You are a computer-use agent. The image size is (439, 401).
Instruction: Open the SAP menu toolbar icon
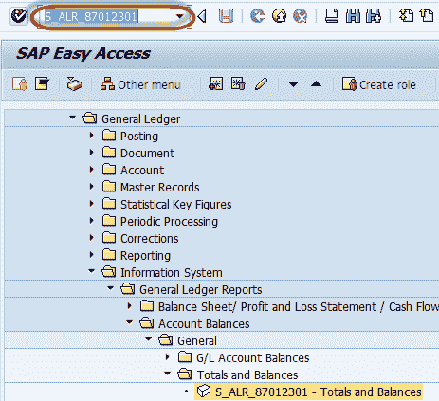point(43,84)
